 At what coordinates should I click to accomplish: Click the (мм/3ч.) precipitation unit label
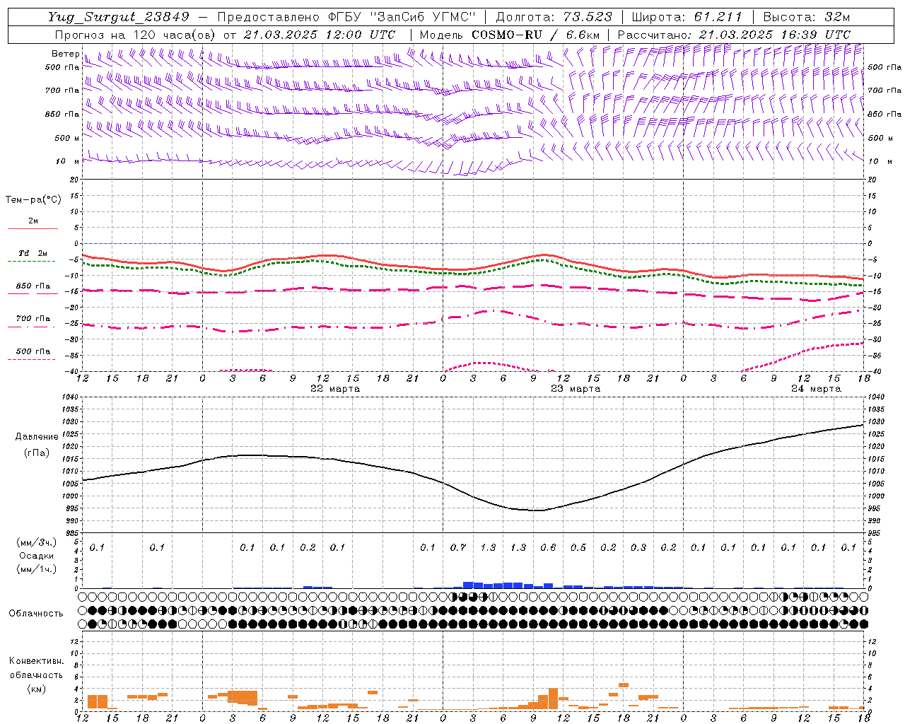37,542
